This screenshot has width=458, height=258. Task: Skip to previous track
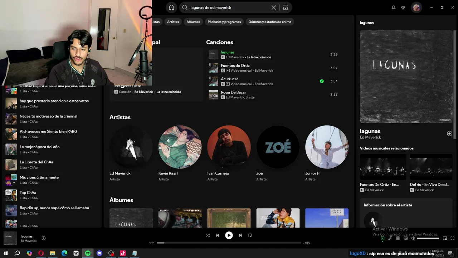(x=218, y=235)
